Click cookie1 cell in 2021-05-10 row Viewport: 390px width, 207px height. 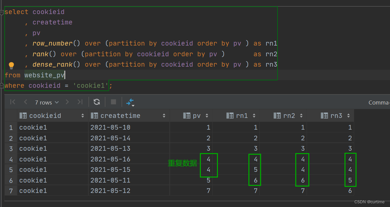pos(53,127)
